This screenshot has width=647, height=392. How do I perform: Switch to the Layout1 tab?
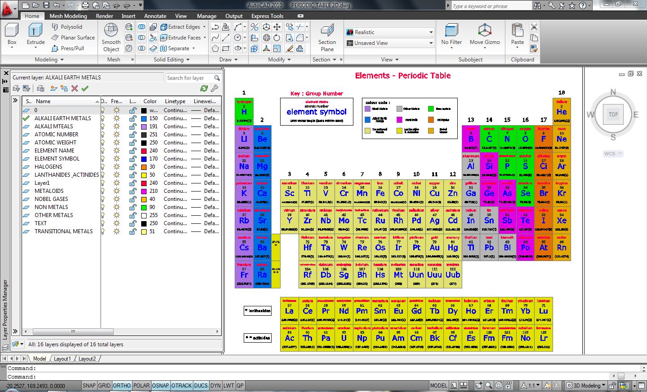(x=62, y=359)
